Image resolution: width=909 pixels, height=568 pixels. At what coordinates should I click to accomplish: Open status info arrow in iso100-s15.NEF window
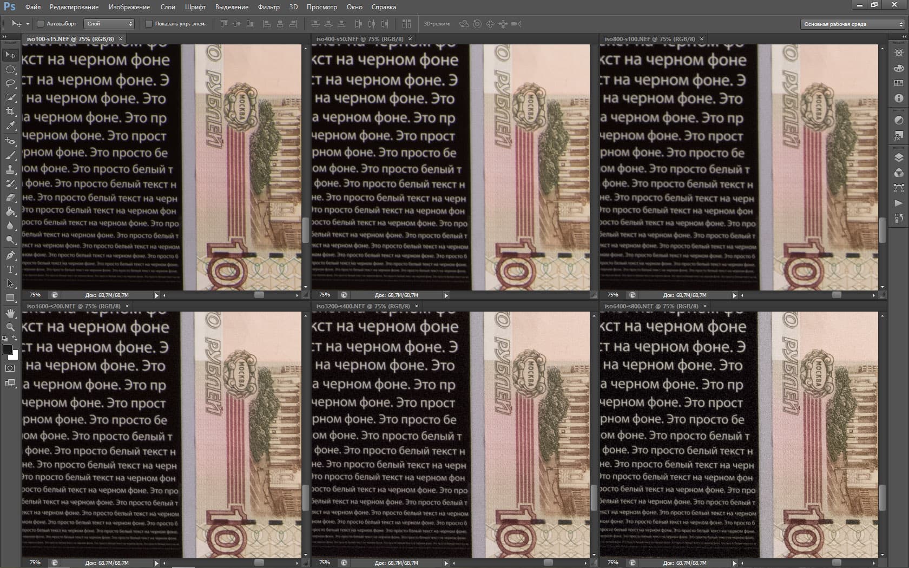pyautogui.click(x=157, y=295)
